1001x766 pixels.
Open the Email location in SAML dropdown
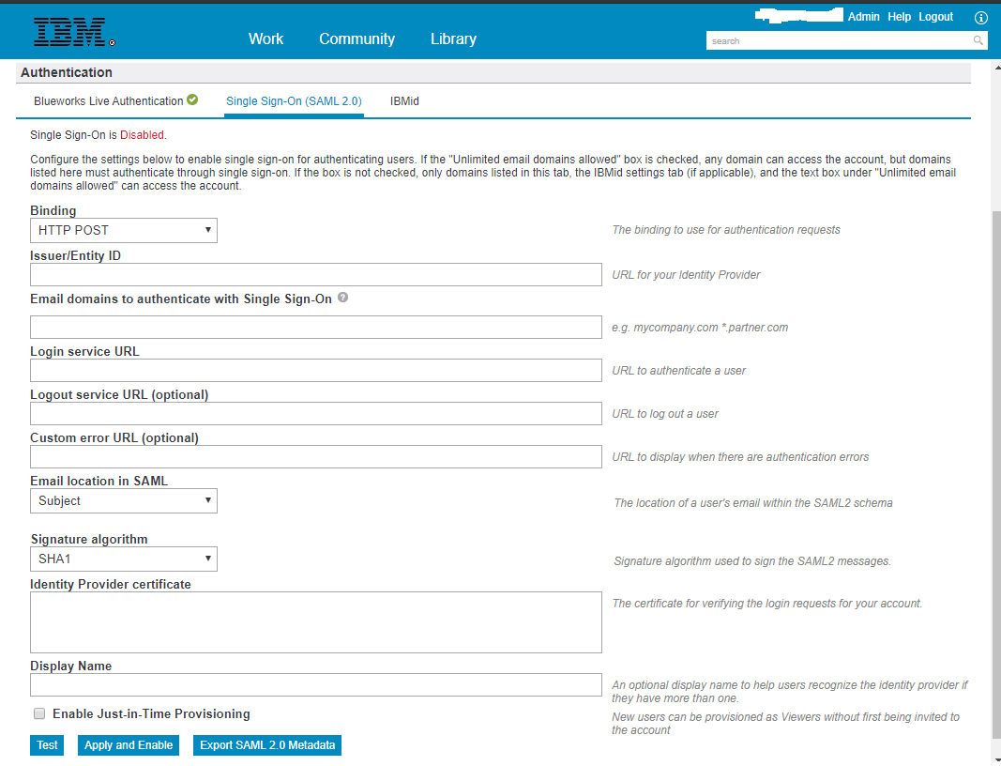click(124, 501)
